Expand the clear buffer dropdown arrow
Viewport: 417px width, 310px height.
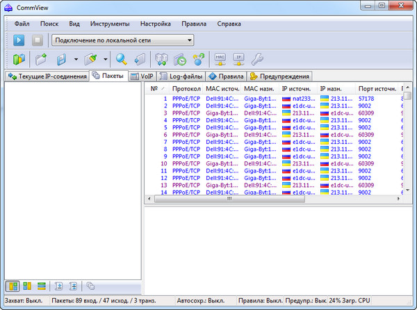click(x=104, y=59)
